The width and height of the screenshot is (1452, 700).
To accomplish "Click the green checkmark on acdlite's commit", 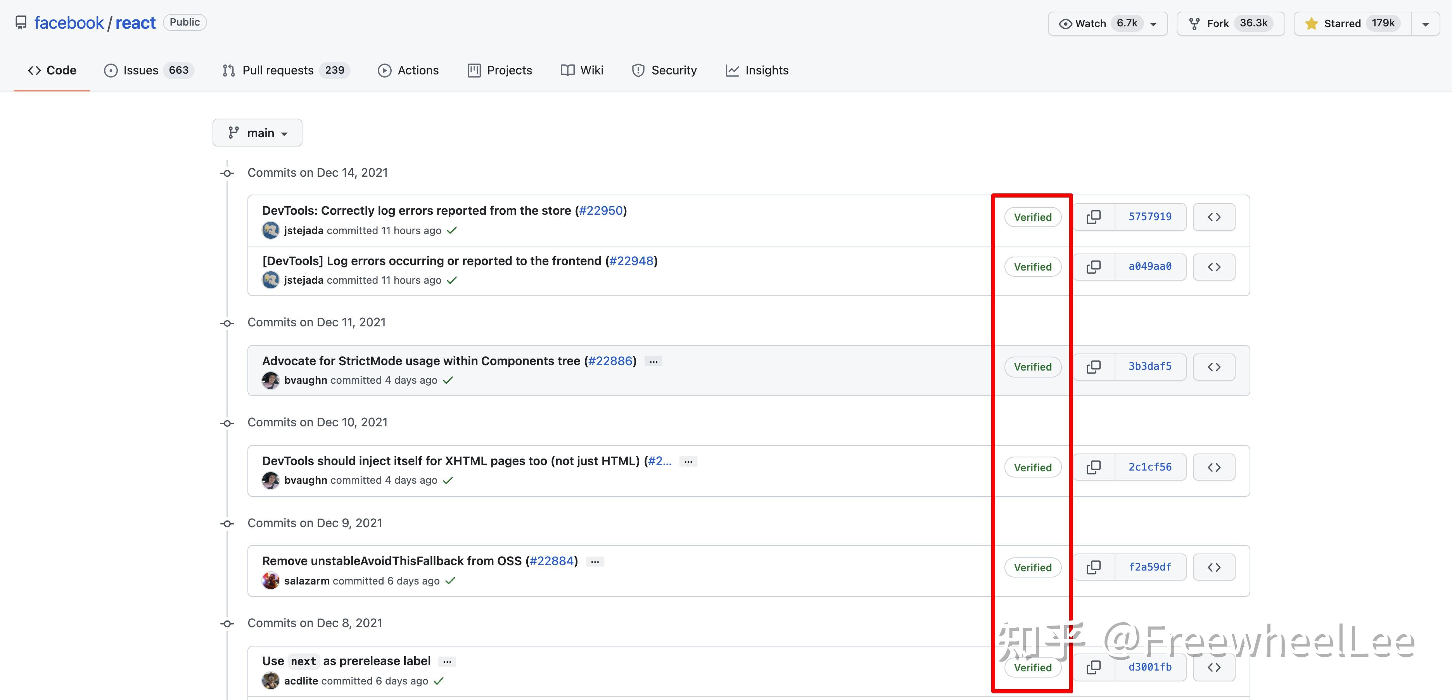I will point(439,681).
